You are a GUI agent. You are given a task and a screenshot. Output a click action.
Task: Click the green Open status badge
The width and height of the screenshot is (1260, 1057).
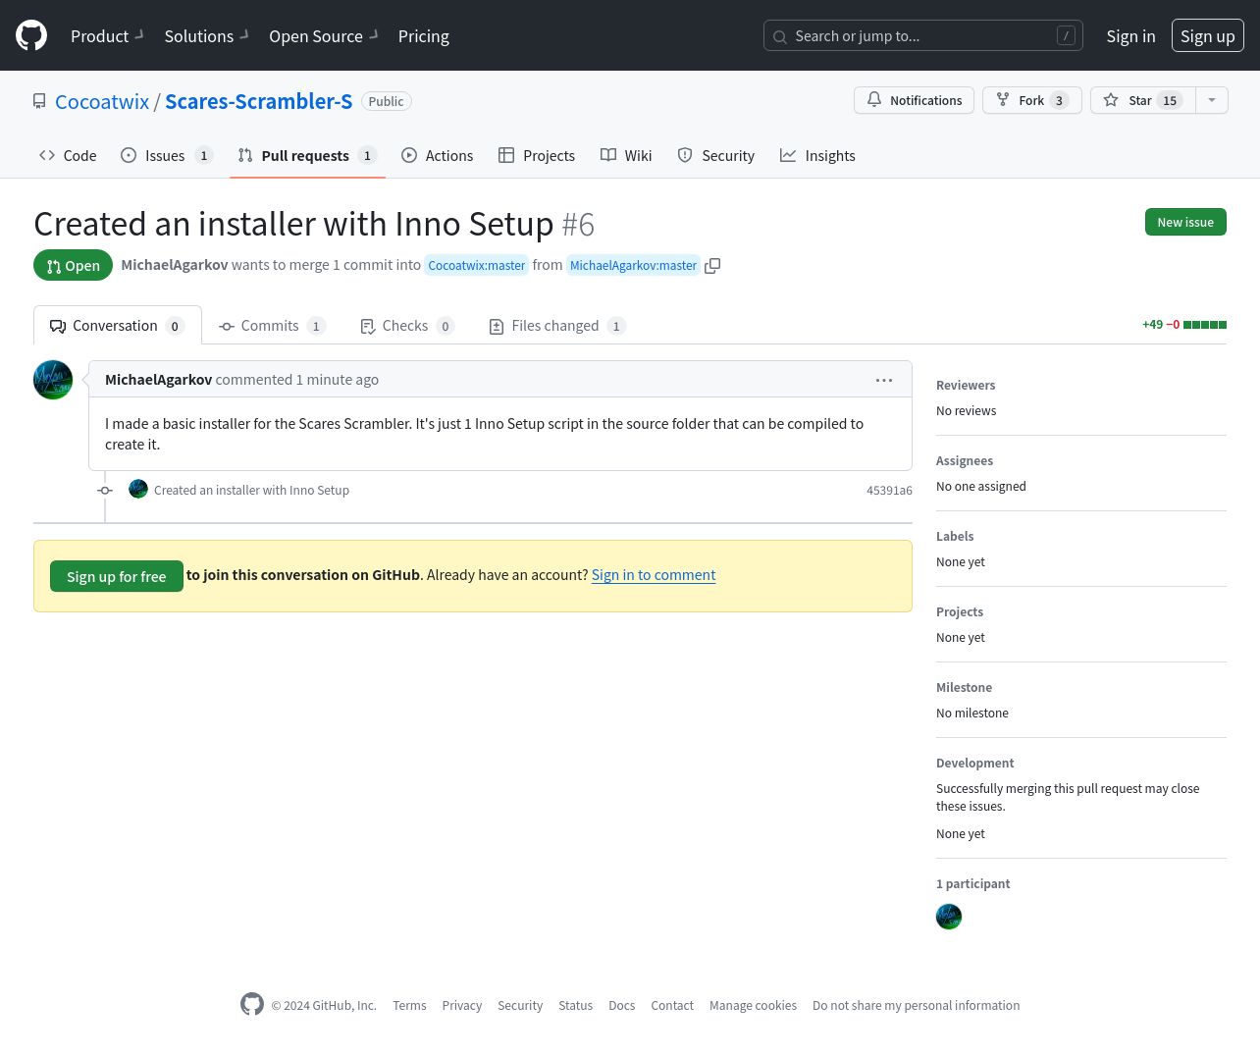[73, 265]
